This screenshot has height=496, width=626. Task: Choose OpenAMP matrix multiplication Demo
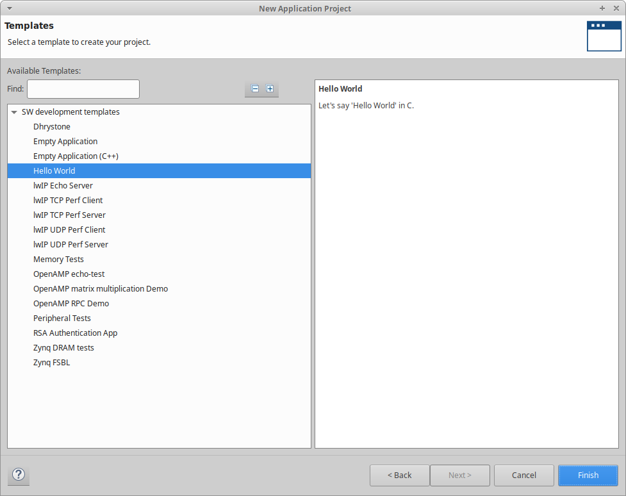[x=101, y=289]
